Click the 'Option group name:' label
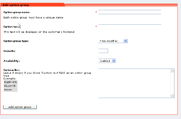 tap(17, 12)
